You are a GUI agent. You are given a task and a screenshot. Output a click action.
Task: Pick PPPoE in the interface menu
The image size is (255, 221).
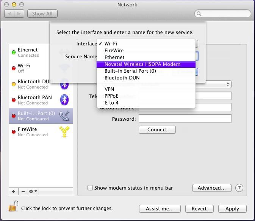click(111, 96)
